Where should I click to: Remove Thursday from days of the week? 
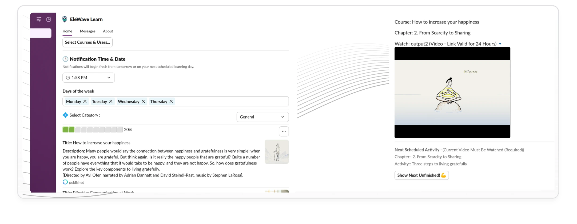pyautogui.click(x=171, y=101)
